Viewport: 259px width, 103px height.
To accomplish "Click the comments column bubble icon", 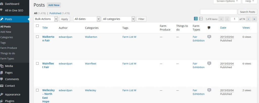I will tap(209, 28).
